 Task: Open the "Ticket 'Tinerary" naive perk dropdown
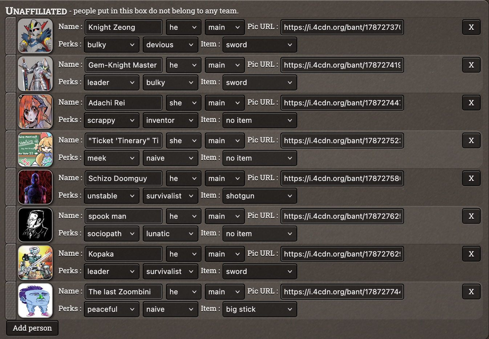pos(170,158)
